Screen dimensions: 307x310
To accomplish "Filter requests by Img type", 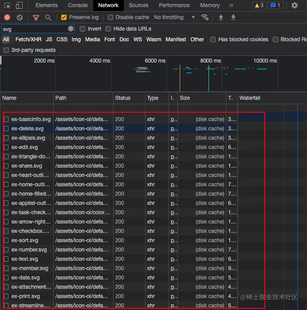I will (x=76, y=39).
